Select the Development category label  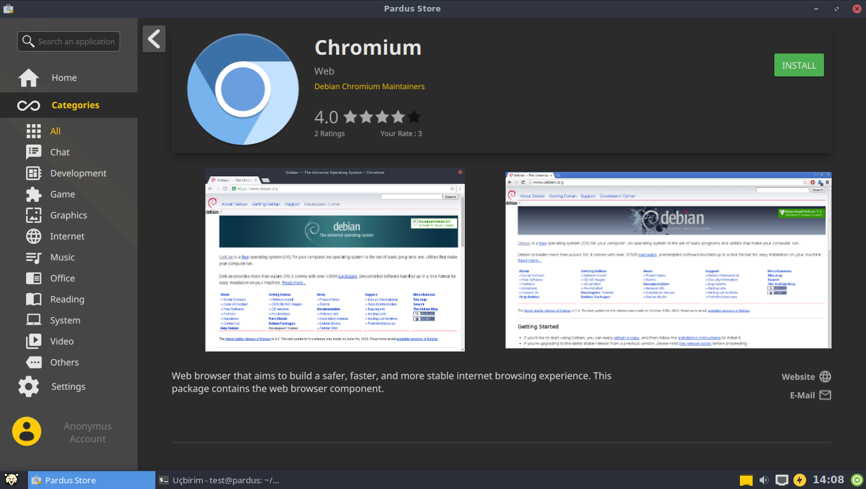click(78, 173)
